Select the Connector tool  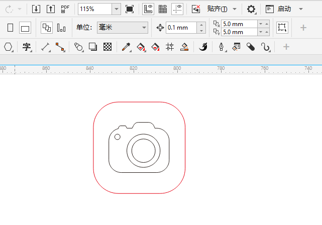click(x=60, y=47)
